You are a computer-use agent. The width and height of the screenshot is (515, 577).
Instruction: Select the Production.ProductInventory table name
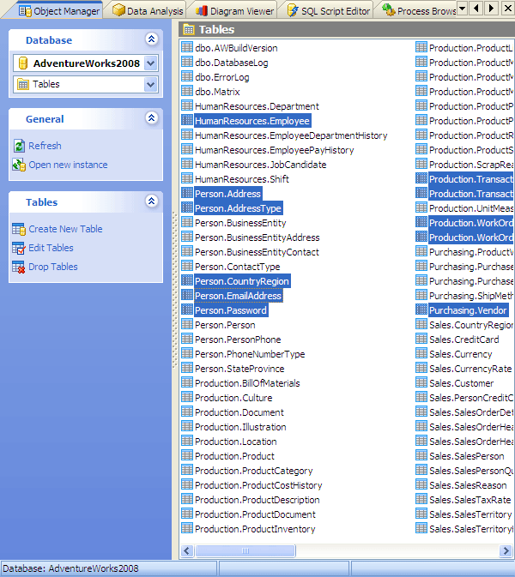tap(255, 529)
